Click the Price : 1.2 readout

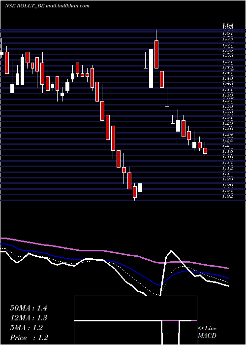29,338
